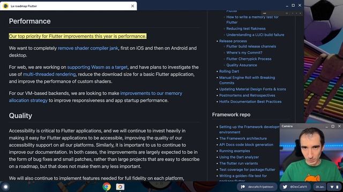Open API Docs code block generation link
This screenshot has height=192, width=343.
pos(246,145)
